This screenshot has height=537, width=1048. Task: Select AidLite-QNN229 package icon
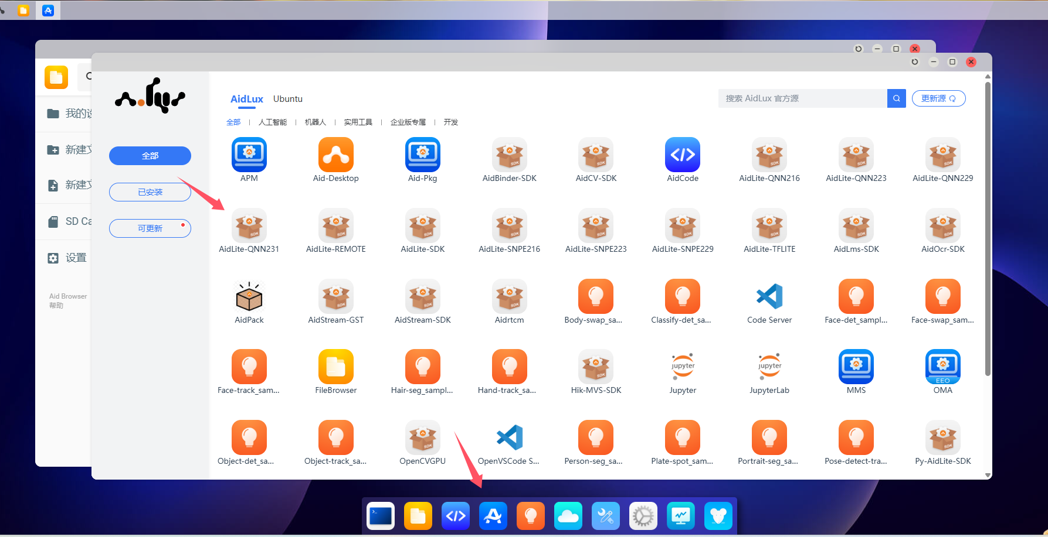943,155
